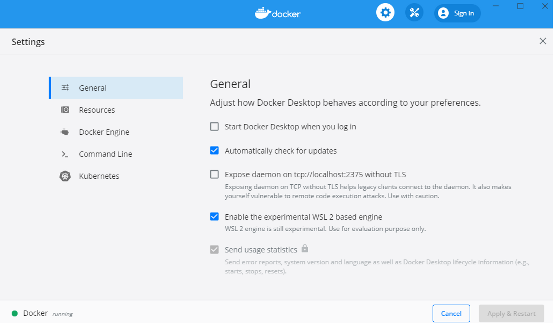Click the user account icon
This screenshot has height=323, width=553.
point(443,13)
